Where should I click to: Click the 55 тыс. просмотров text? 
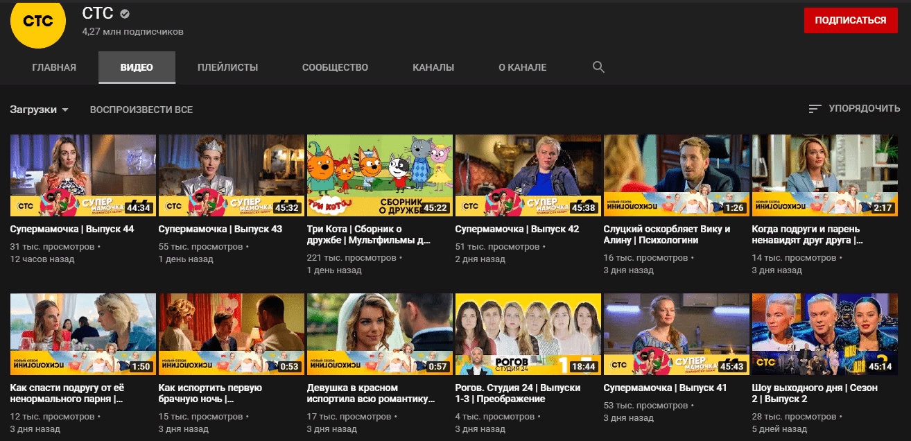click(201, 246)
